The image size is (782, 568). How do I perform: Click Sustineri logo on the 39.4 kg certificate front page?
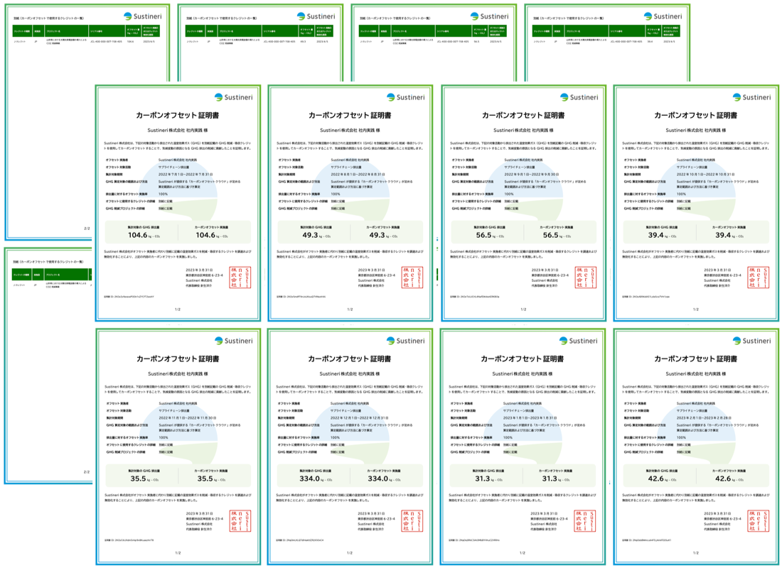point(751,97)
